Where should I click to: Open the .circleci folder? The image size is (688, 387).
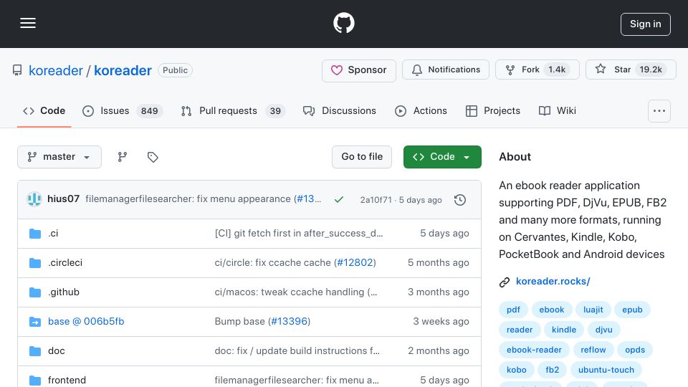[x=65, y=263]
